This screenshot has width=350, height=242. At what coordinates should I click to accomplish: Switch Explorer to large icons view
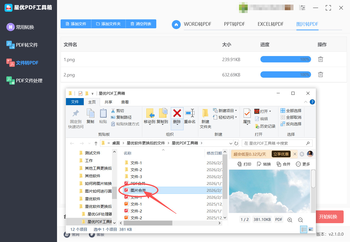coord(311,230)
